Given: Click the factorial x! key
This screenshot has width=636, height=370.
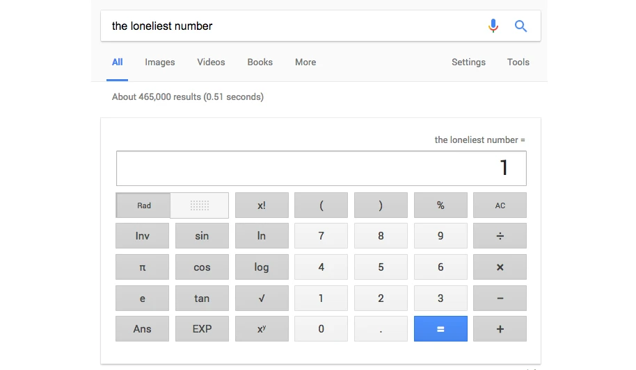Looking at the screenshot, I should [x=262, y=205].
